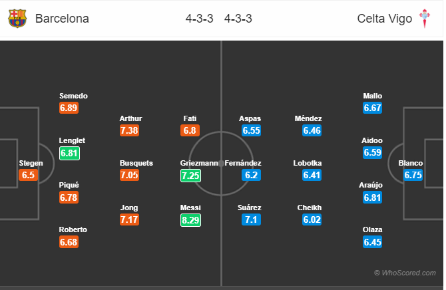446x290 pixels.
Task: Click Suárez's blue 7.1 rating badge
Action: coord(251,219)
